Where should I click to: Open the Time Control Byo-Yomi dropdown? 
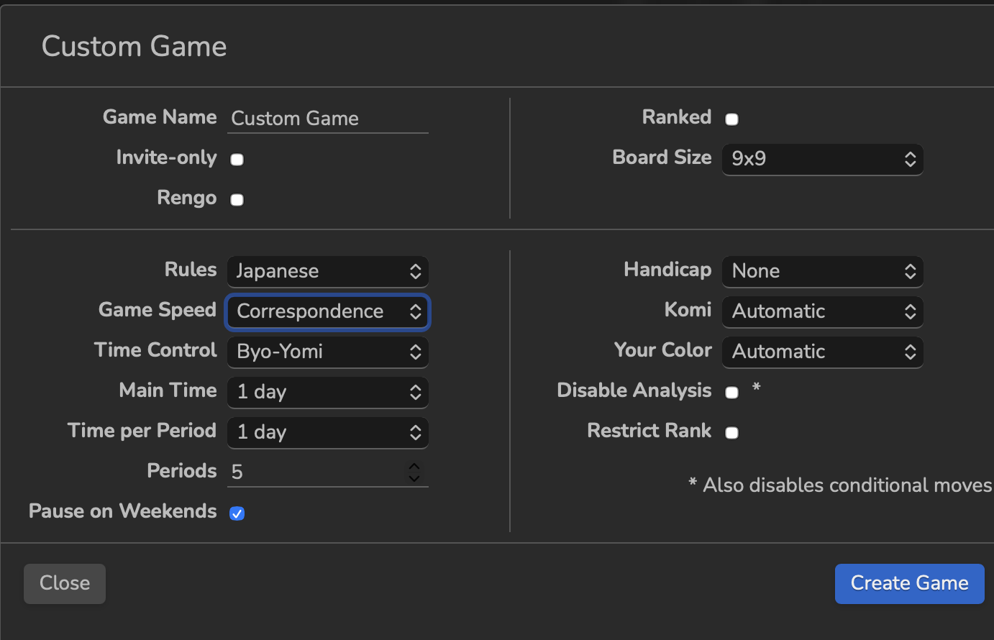tap(328, 352)
